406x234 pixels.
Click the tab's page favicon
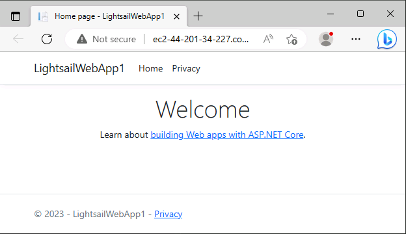pyautogui.click(x=43, y=16)
